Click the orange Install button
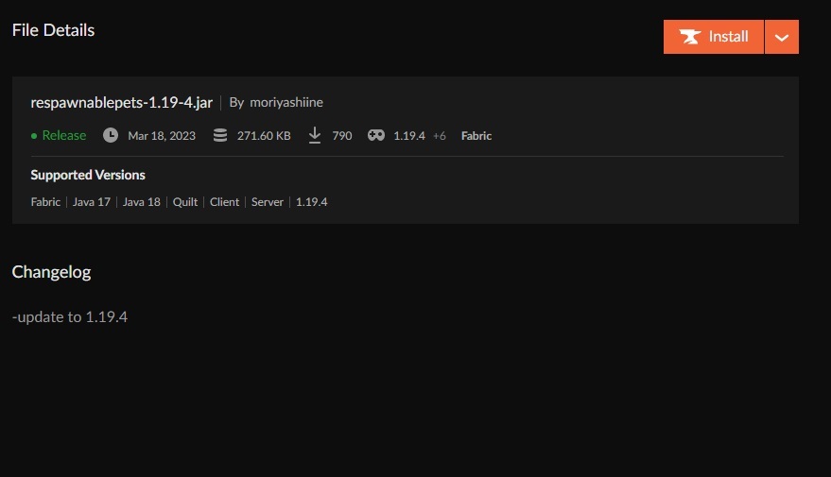 click(x=714, y=37)
